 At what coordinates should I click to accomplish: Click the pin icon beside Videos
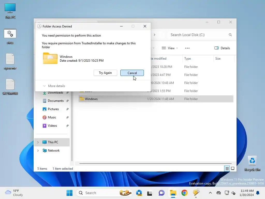pyautogui.click(x=68, y=126)
